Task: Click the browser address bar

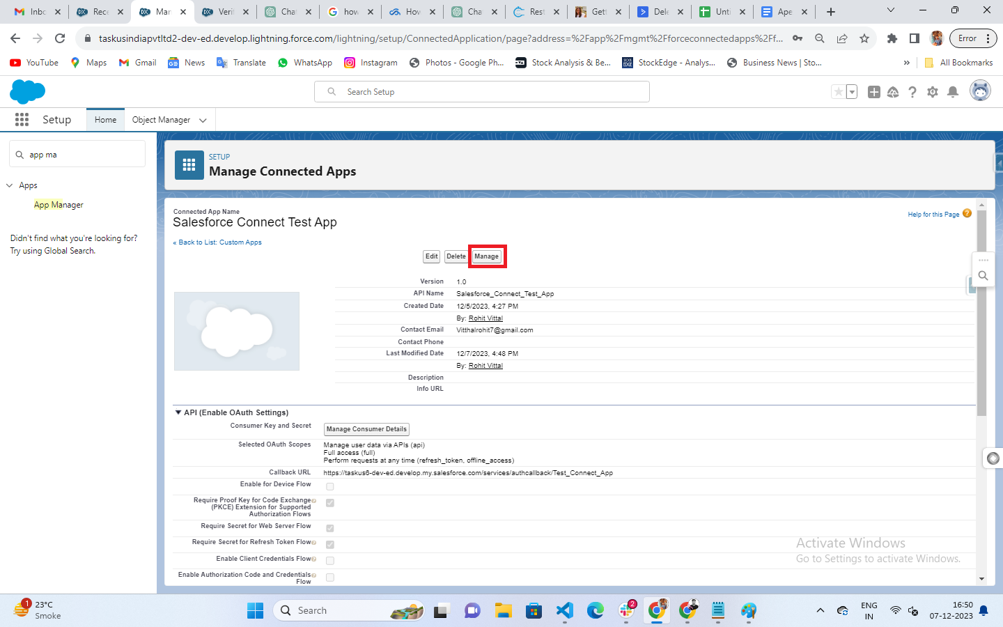Action: [441, 38]
